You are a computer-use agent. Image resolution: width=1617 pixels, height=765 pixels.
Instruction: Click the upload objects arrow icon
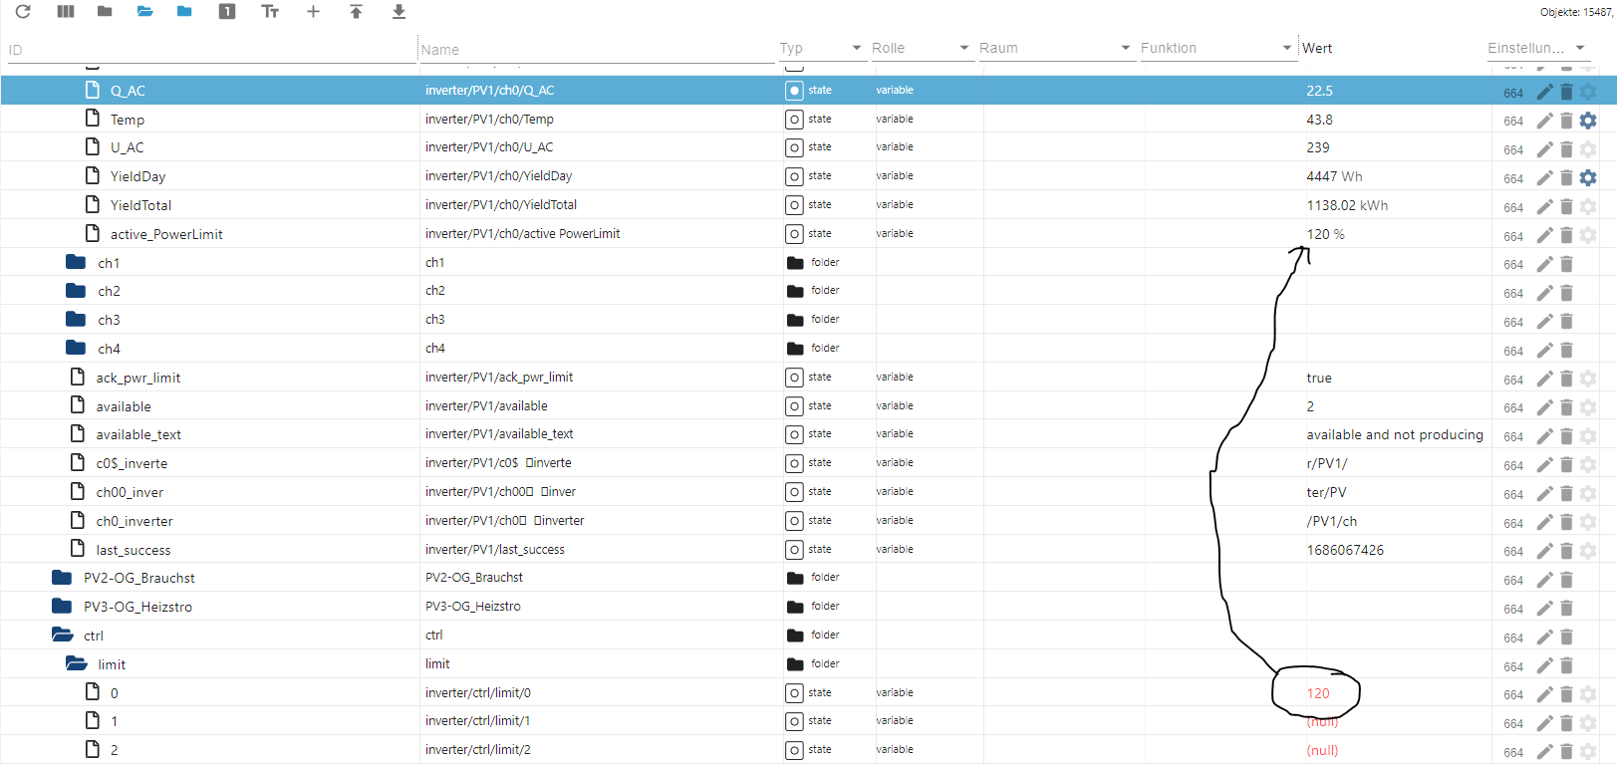pos(356,12)
